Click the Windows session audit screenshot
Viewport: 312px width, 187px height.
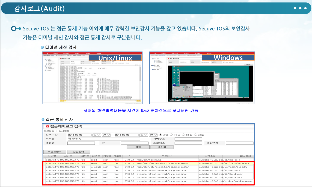pyautogui.click(x=202, y=78)
